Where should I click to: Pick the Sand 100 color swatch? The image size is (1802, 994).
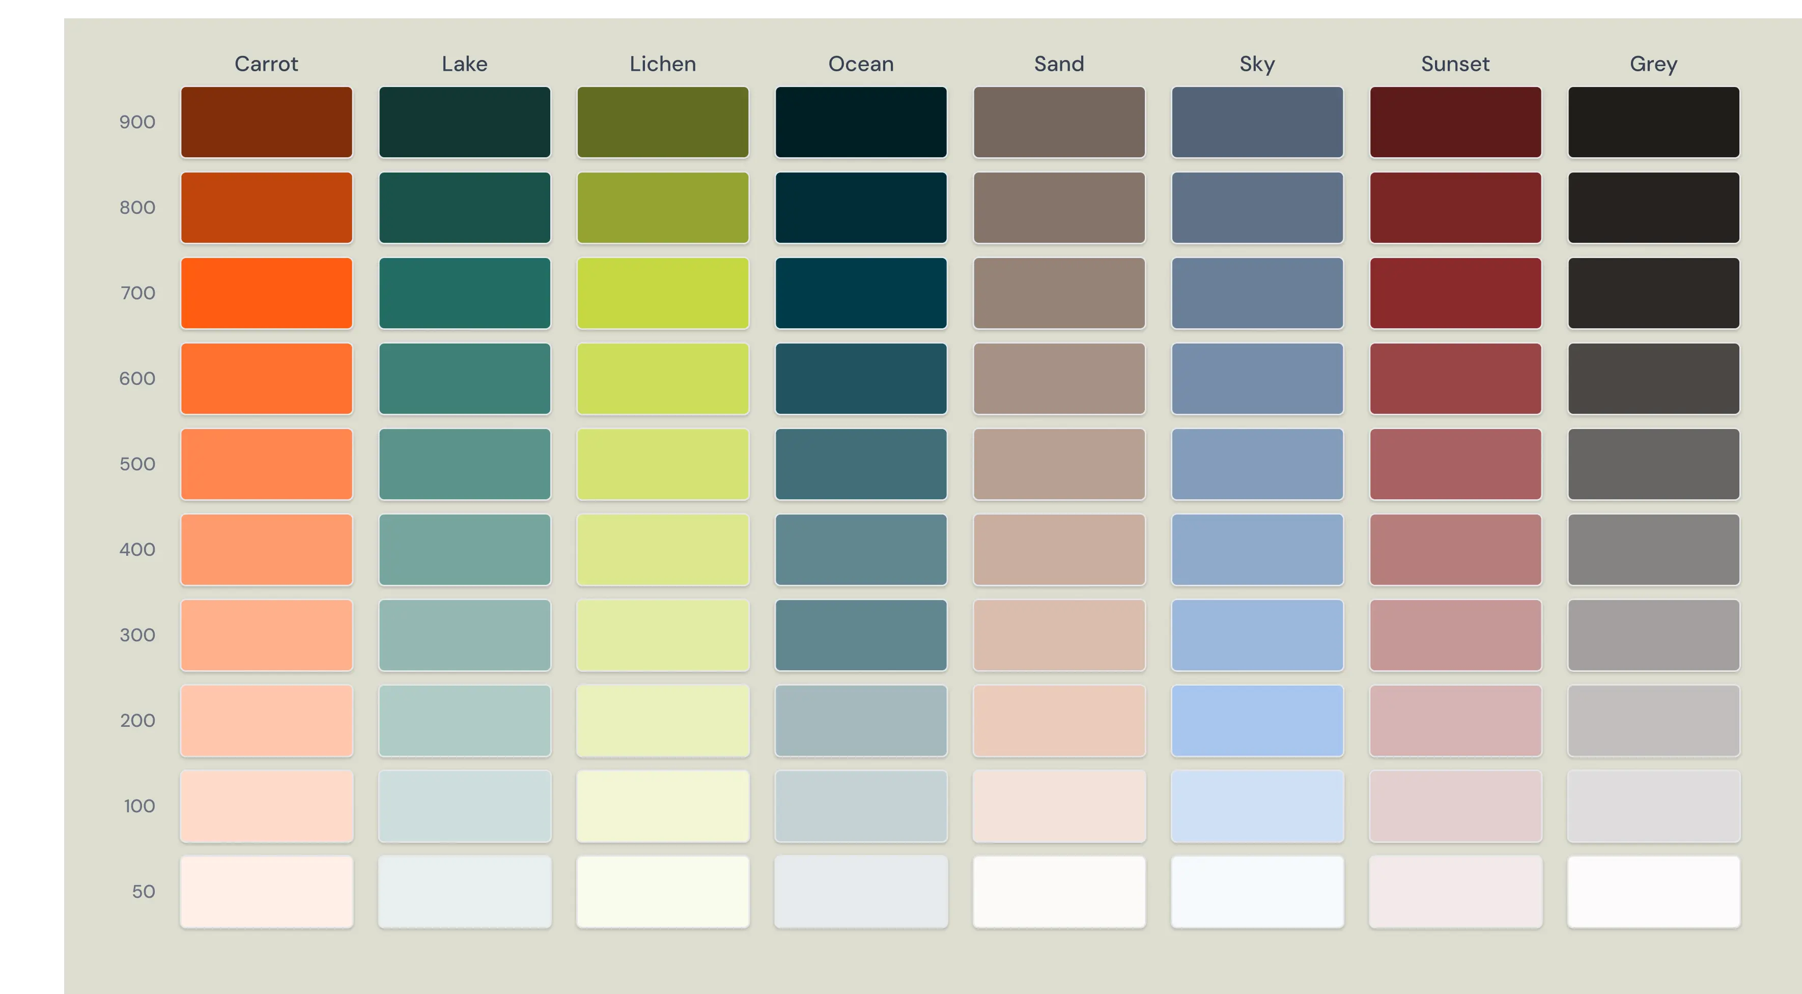[1059, 806]
